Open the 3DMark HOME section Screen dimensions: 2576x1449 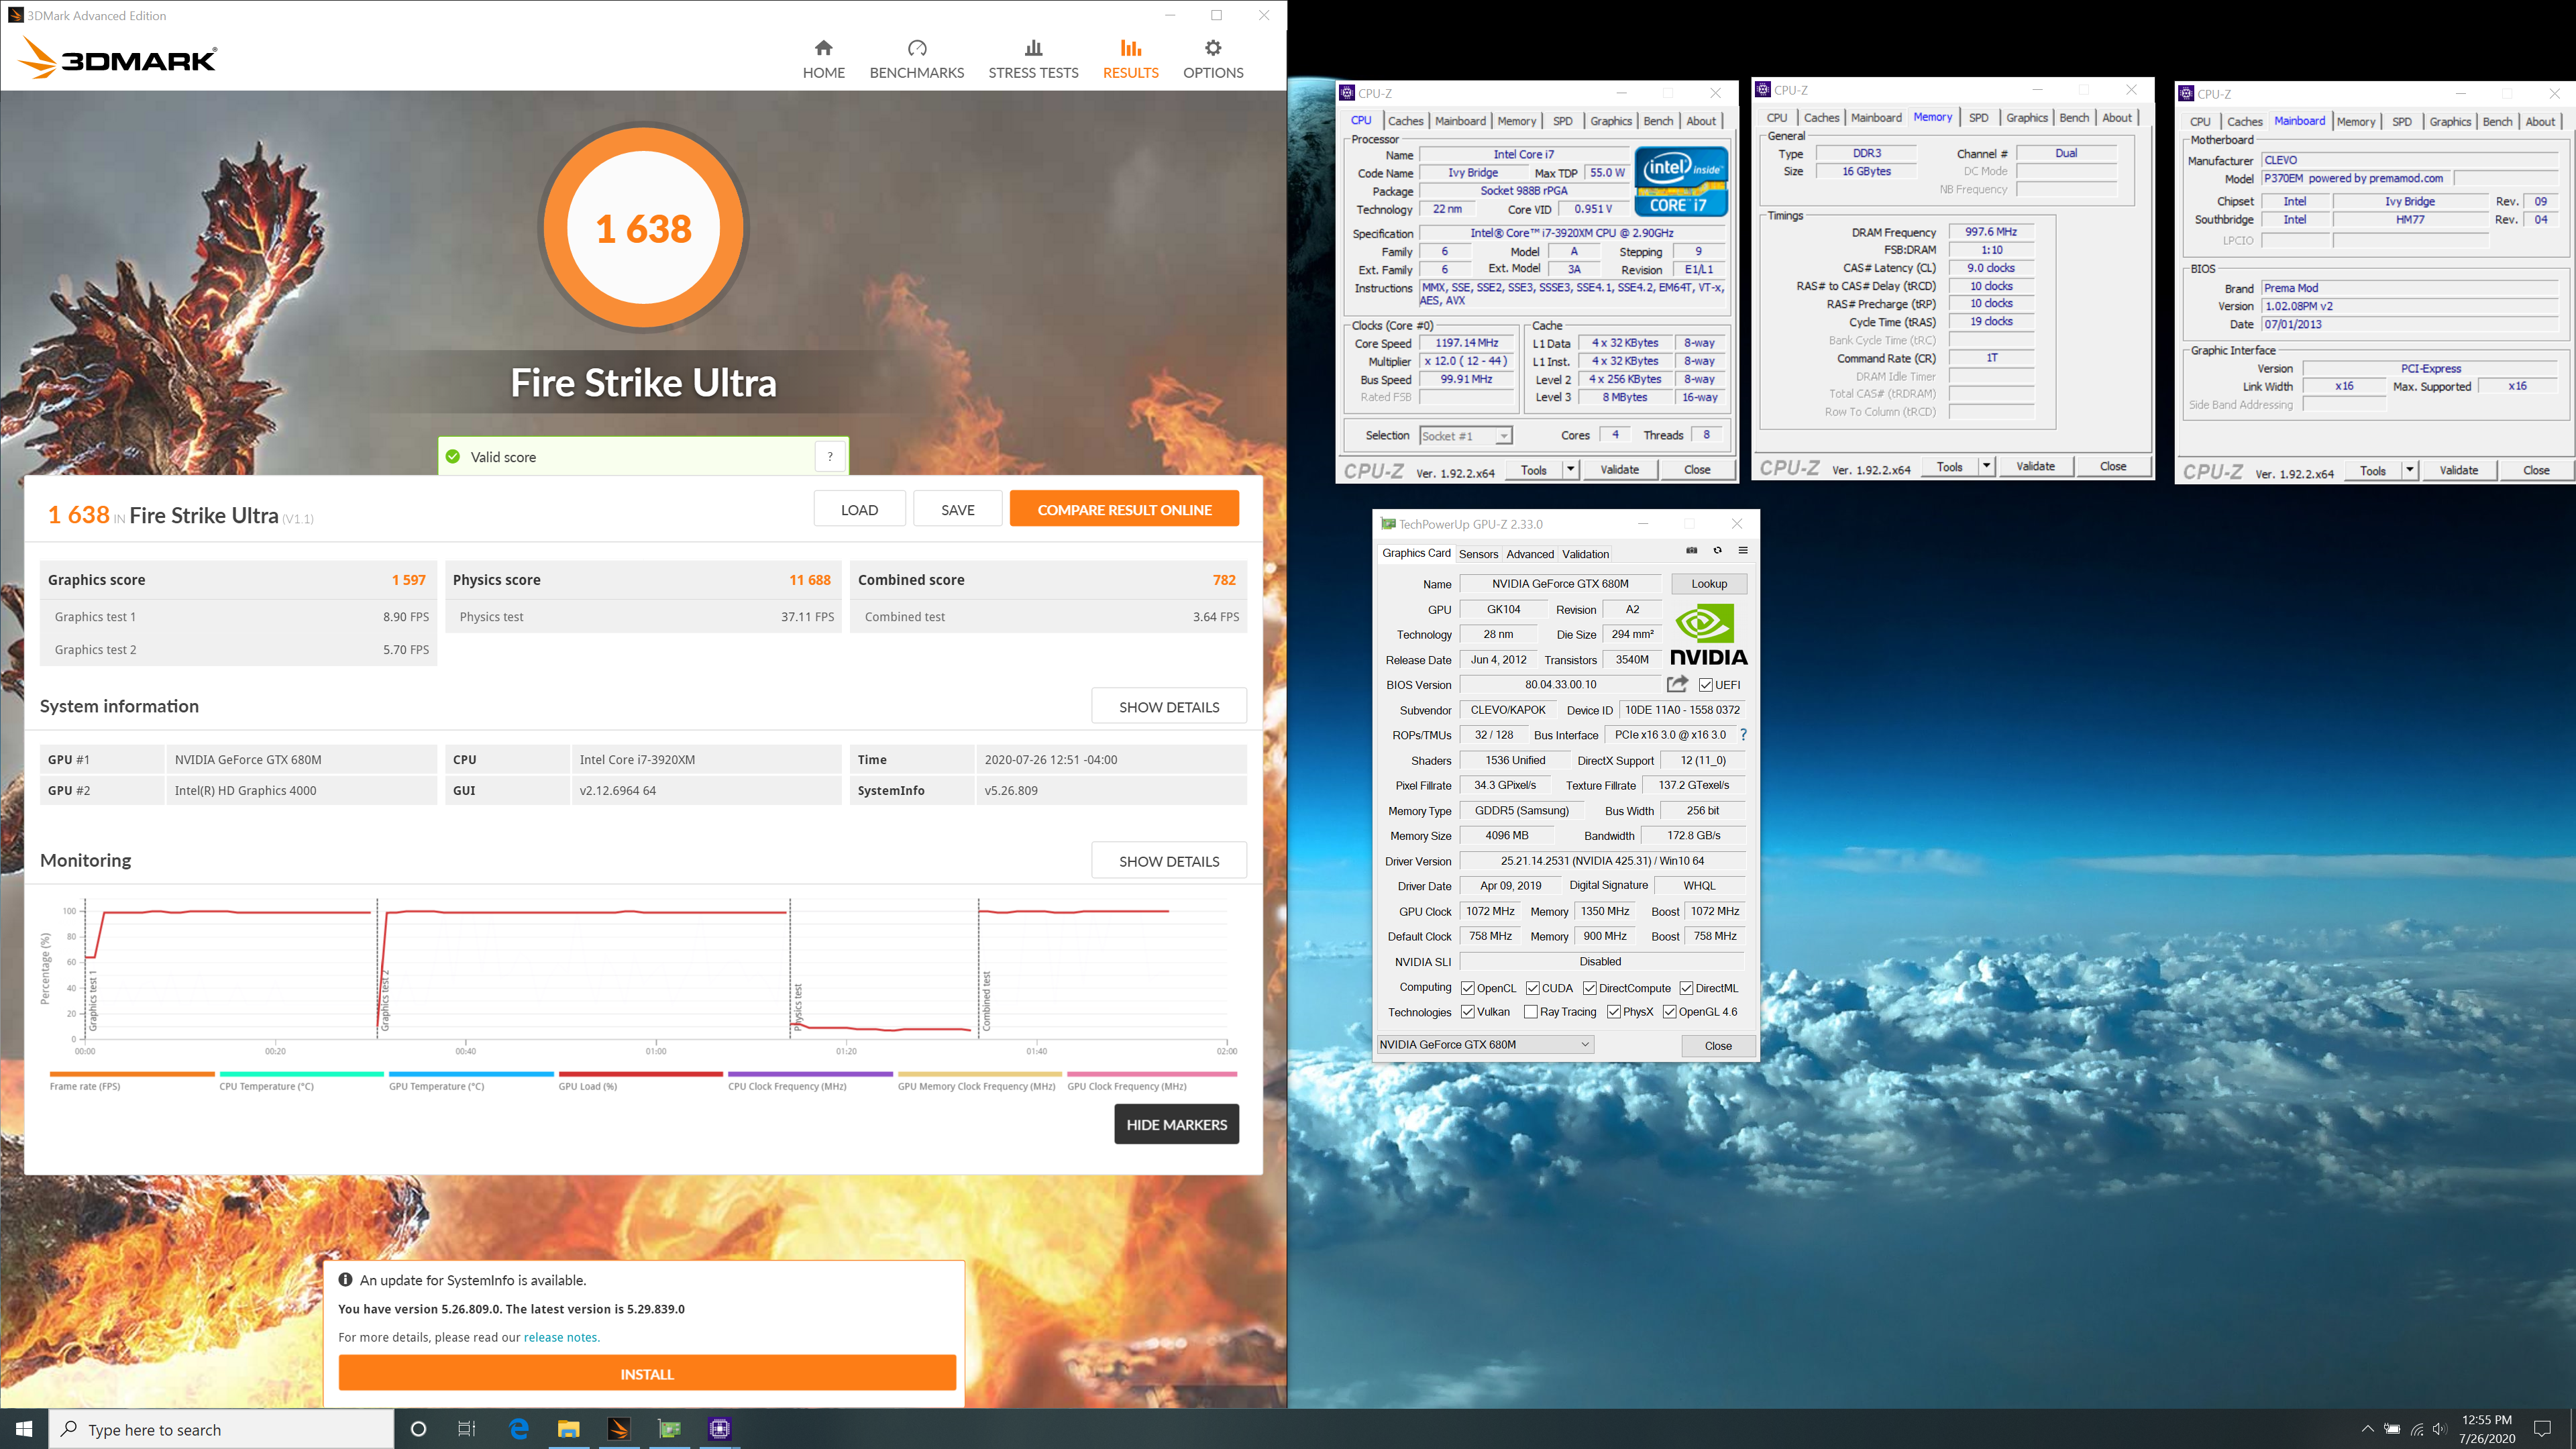coord(823,59)
